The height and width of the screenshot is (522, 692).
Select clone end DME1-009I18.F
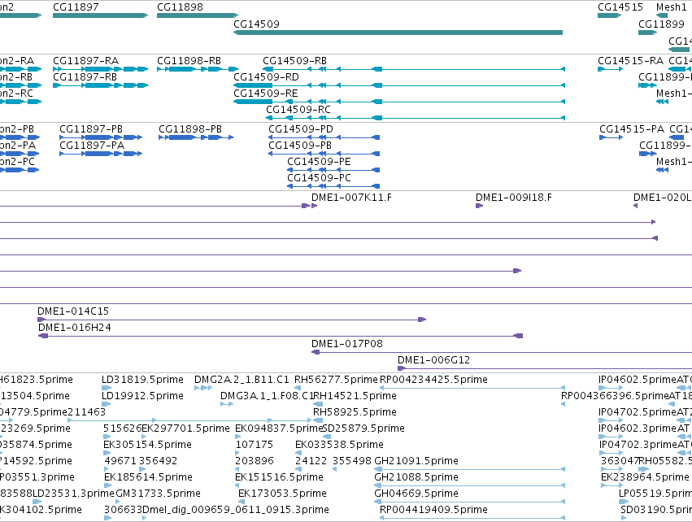click(479, 206)
